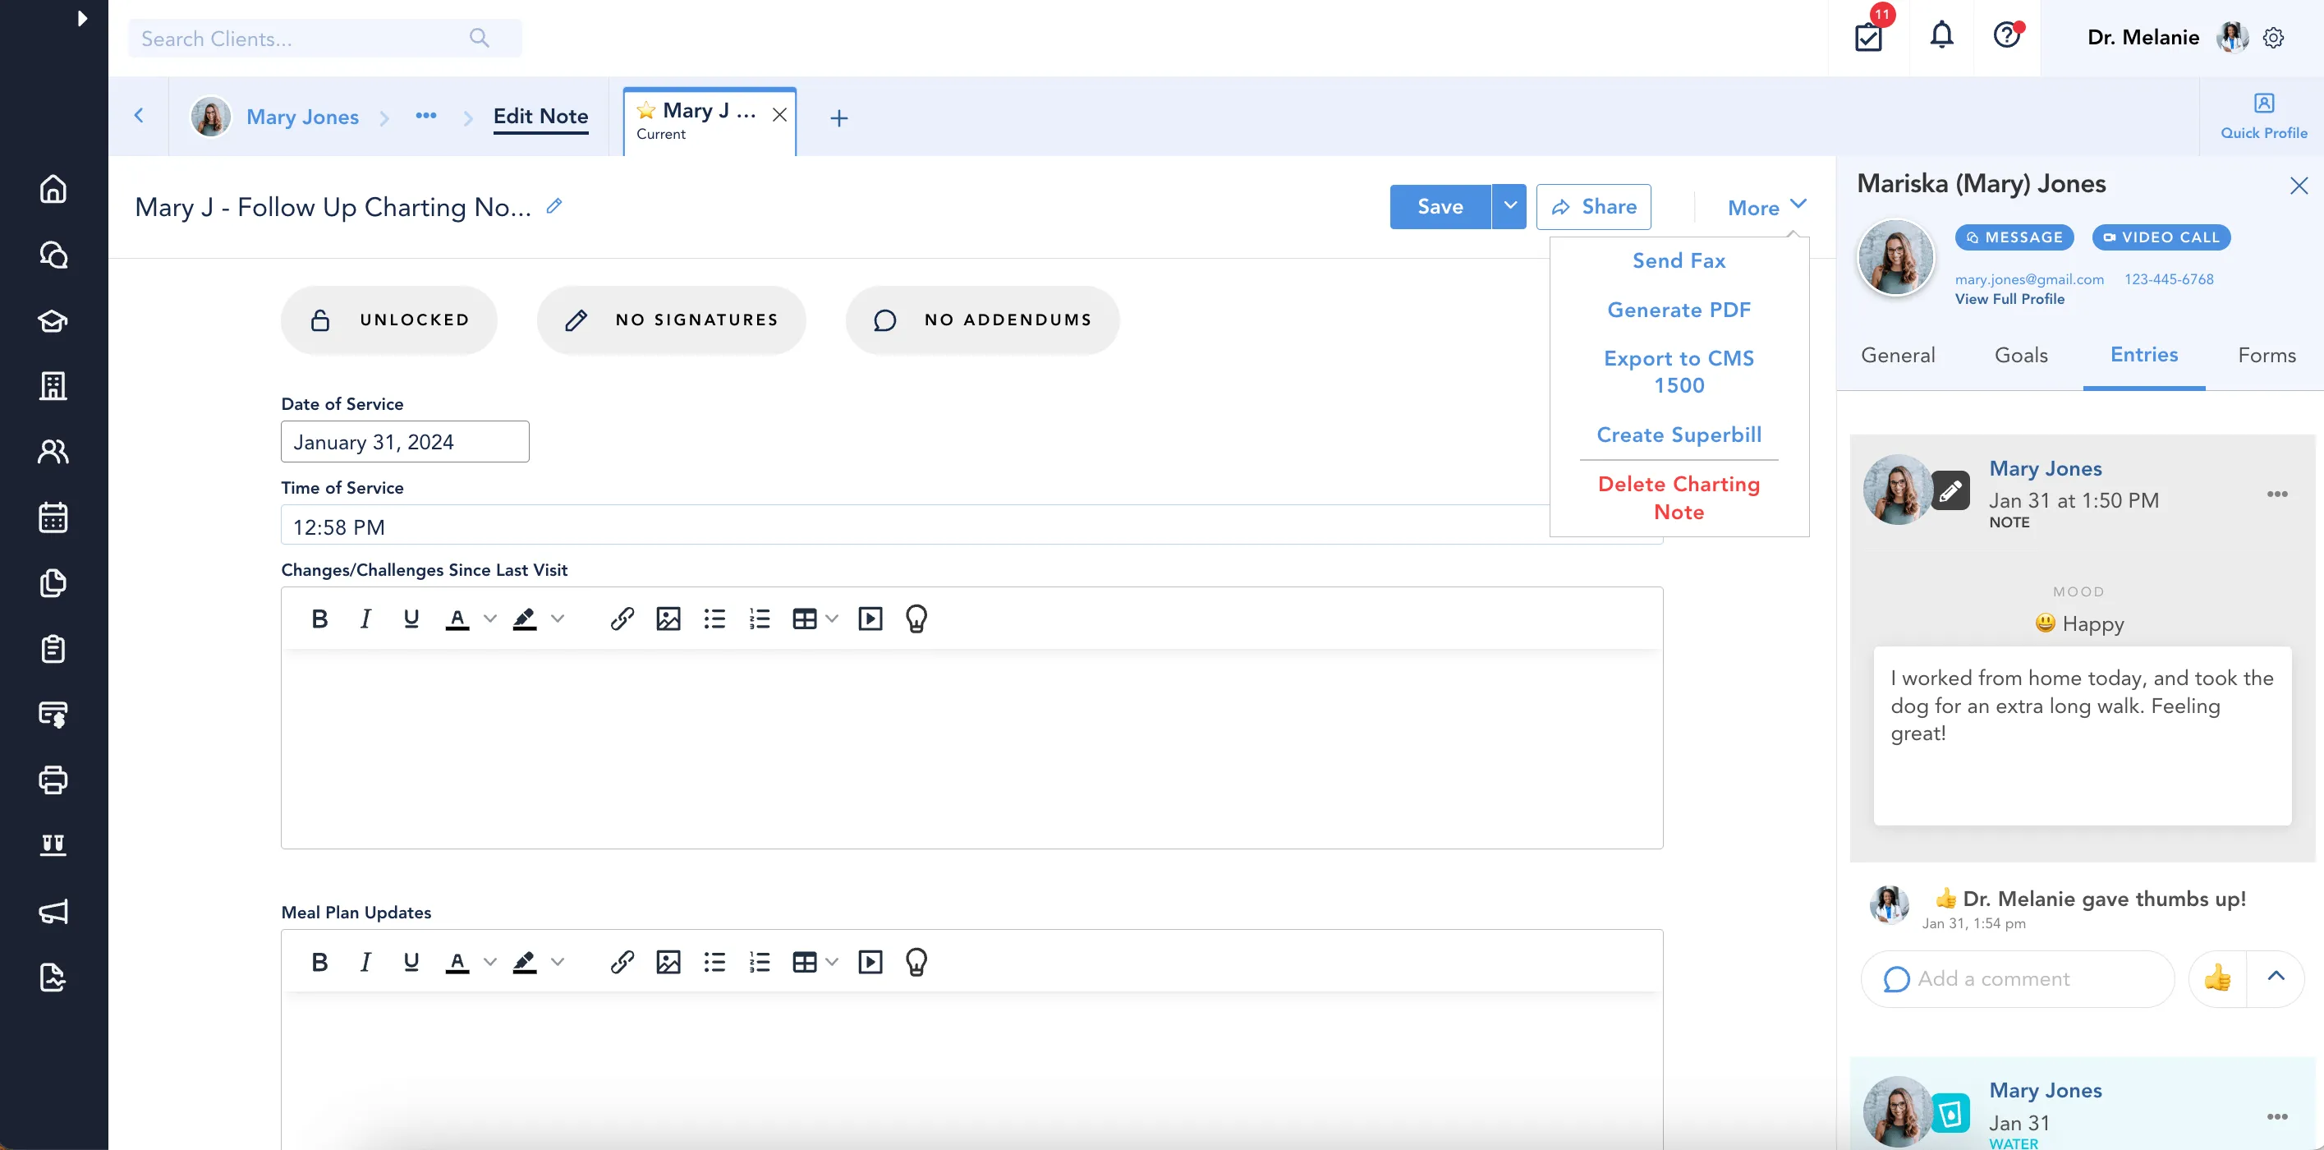Select the megaphone marketing icon
2324x1150 pixels.
tap(53, 911)
